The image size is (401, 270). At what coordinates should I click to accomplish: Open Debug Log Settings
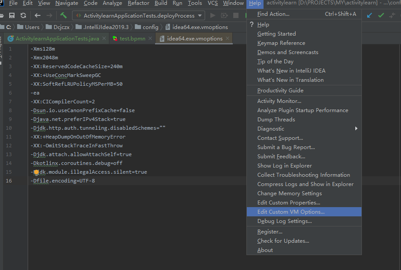pyautogui.click(x=304, y=221)
